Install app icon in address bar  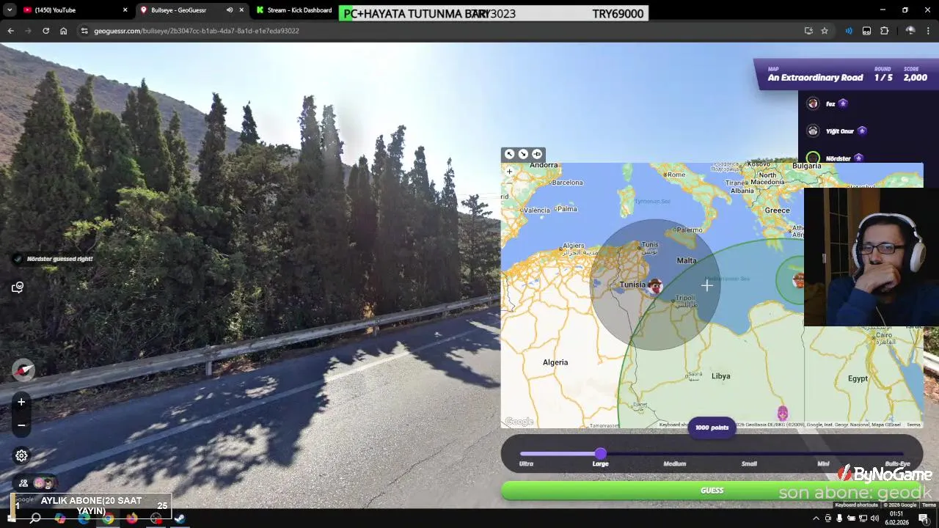point(808,31)
